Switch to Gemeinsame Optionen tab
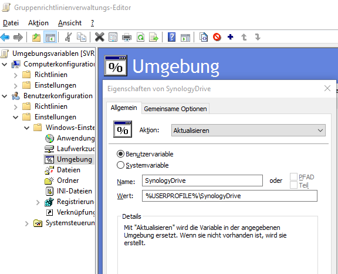This screenshot has height=274, width=338. tap(175, 109)
